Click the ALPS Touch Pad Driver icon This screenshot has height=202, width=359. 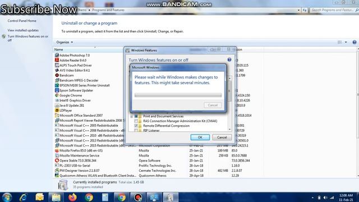coord(57,65)
